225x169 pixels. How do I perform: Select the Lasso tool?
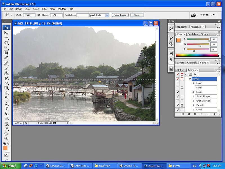pos(6,43)
